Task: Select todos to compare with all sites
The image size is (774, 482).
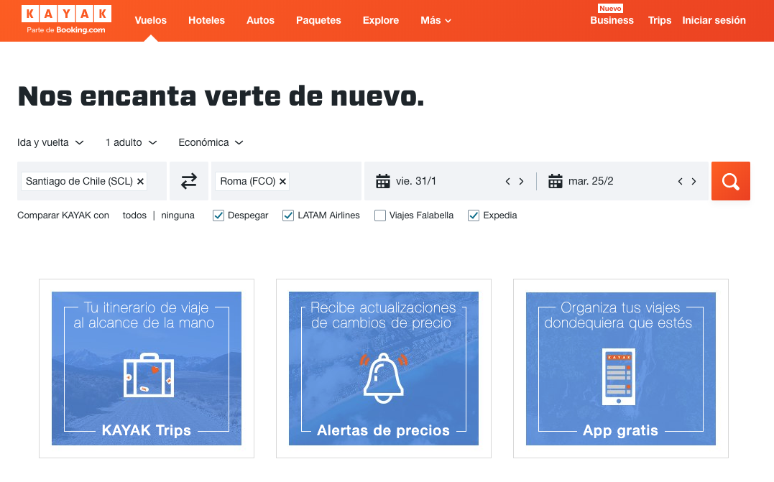Action: pos(134,215)
